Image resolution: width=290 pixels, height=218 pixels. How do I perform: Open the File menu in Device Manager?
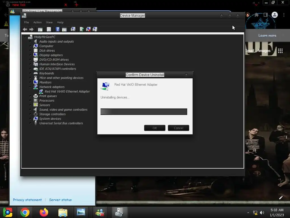point(26,22)
